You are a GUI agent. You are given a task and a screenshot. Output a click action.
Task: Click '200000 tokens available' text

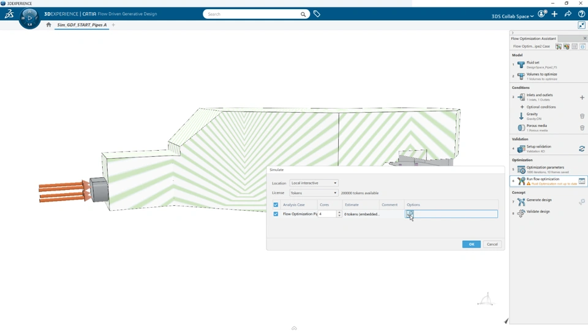click(x=360, y=193)
